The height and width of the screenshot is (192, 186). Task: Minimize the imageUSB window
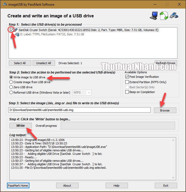(x=155, y=4)
